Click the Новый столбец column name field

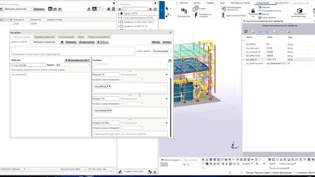tap(106, 123)
